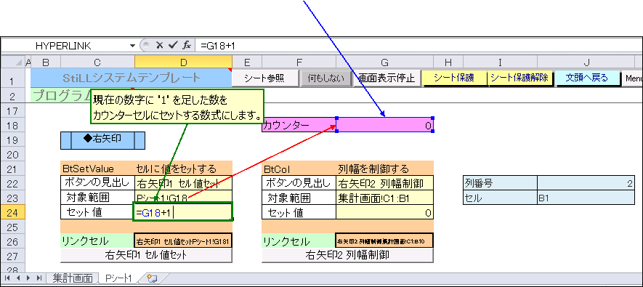Click the シート参照 button
643x287 pixels.
click(264, 78)
